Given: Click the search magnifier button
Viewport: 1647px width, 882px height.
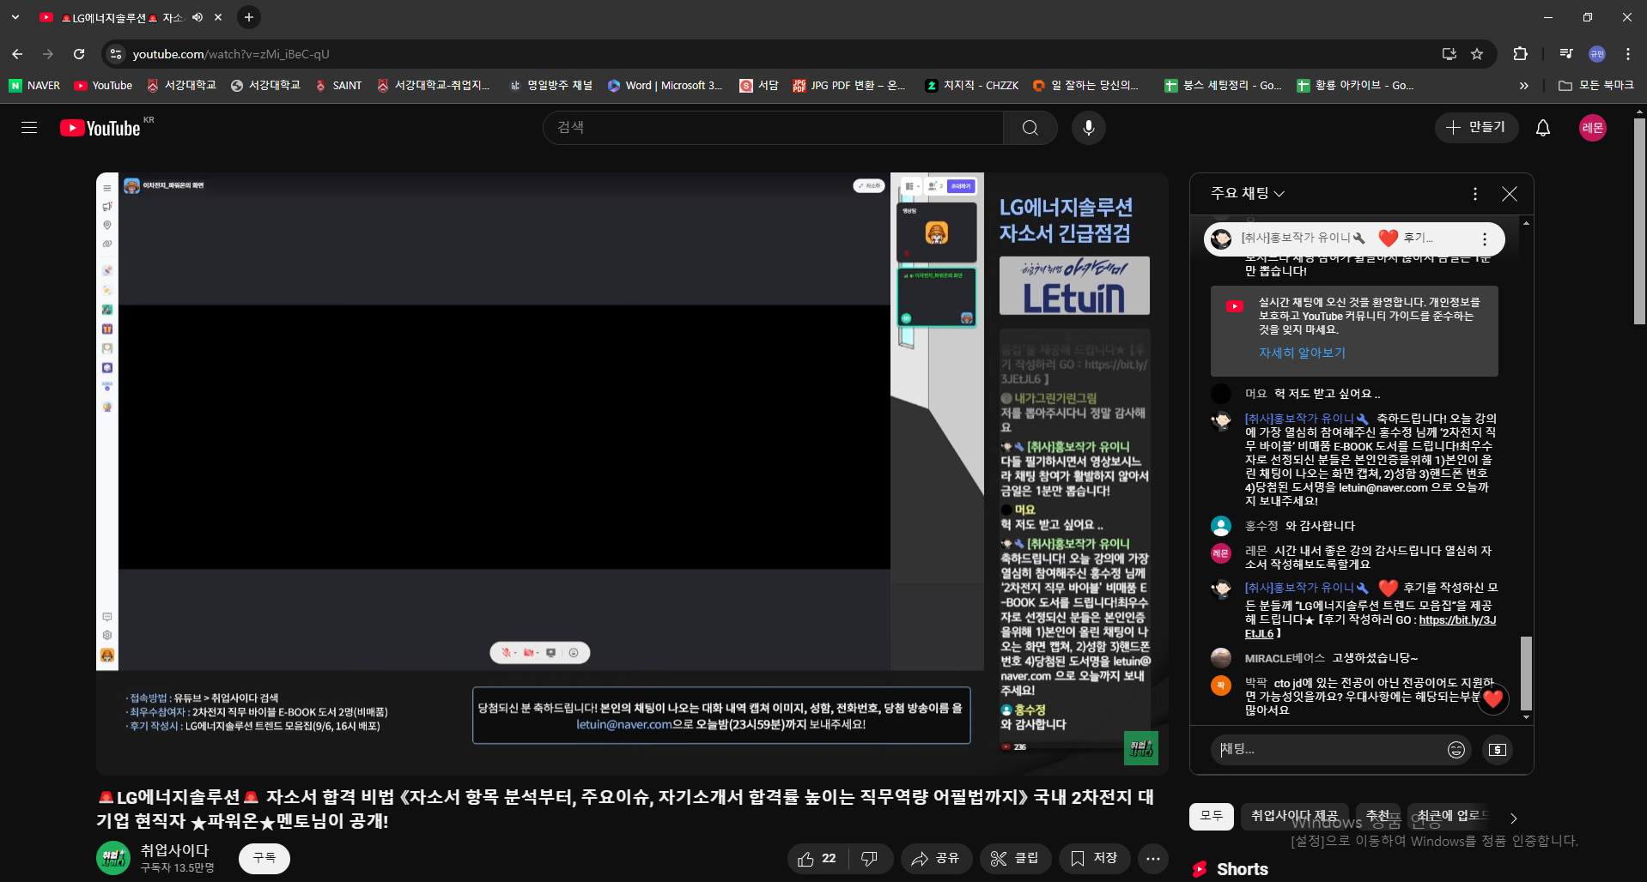Looking at the screenshot, I should [x=1030, y=128].
